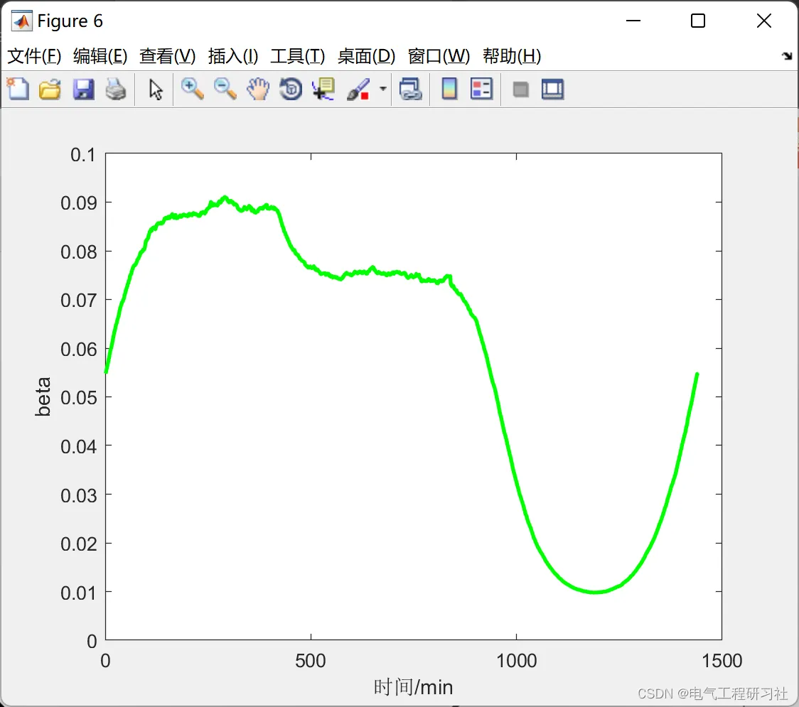Select the y-axis label beta

[43, 396]
